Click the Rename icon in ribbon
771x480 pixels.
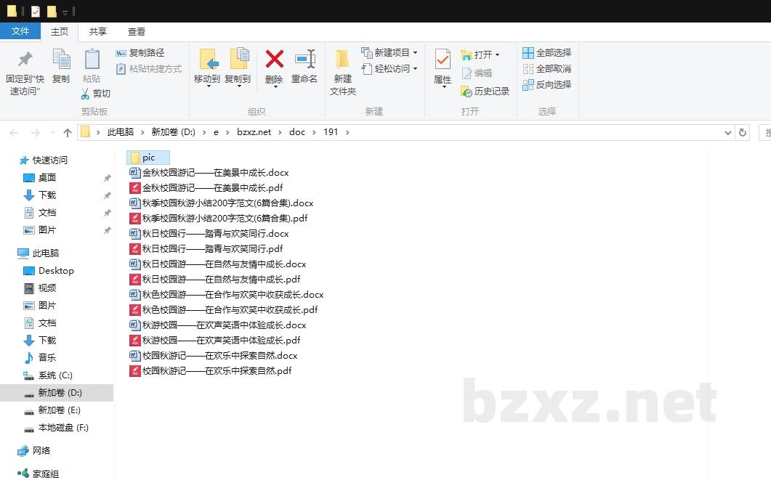point(304,60)
